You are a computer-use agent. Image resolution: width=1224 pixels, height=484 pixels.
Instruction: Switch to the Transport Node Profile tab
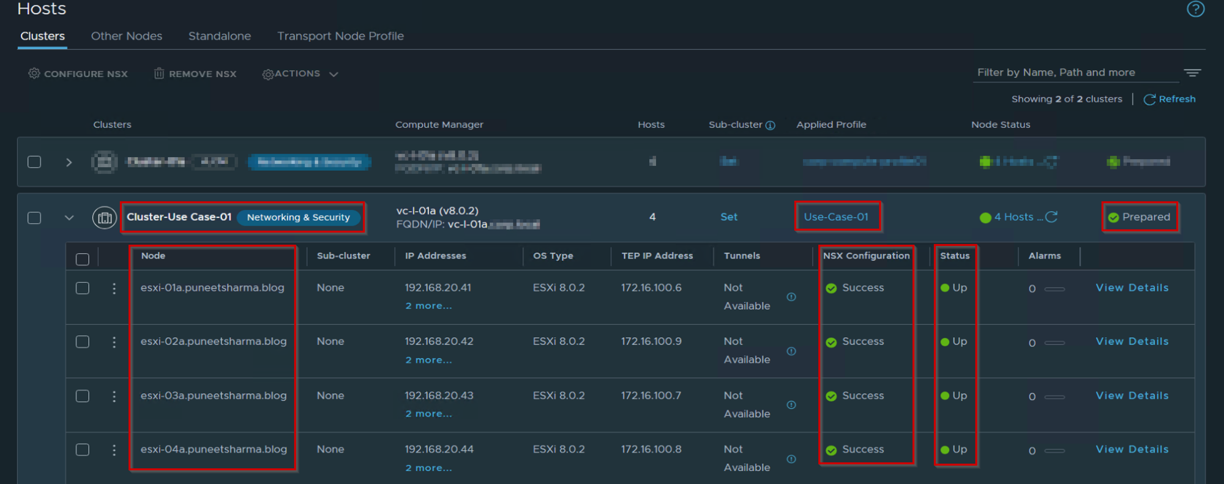pyautogui.click(x=340, y=36)
